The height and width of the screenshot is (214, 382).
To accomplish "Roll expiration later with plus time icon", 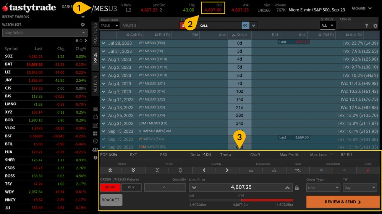I will pyautogui.click(x=274, y=170).
